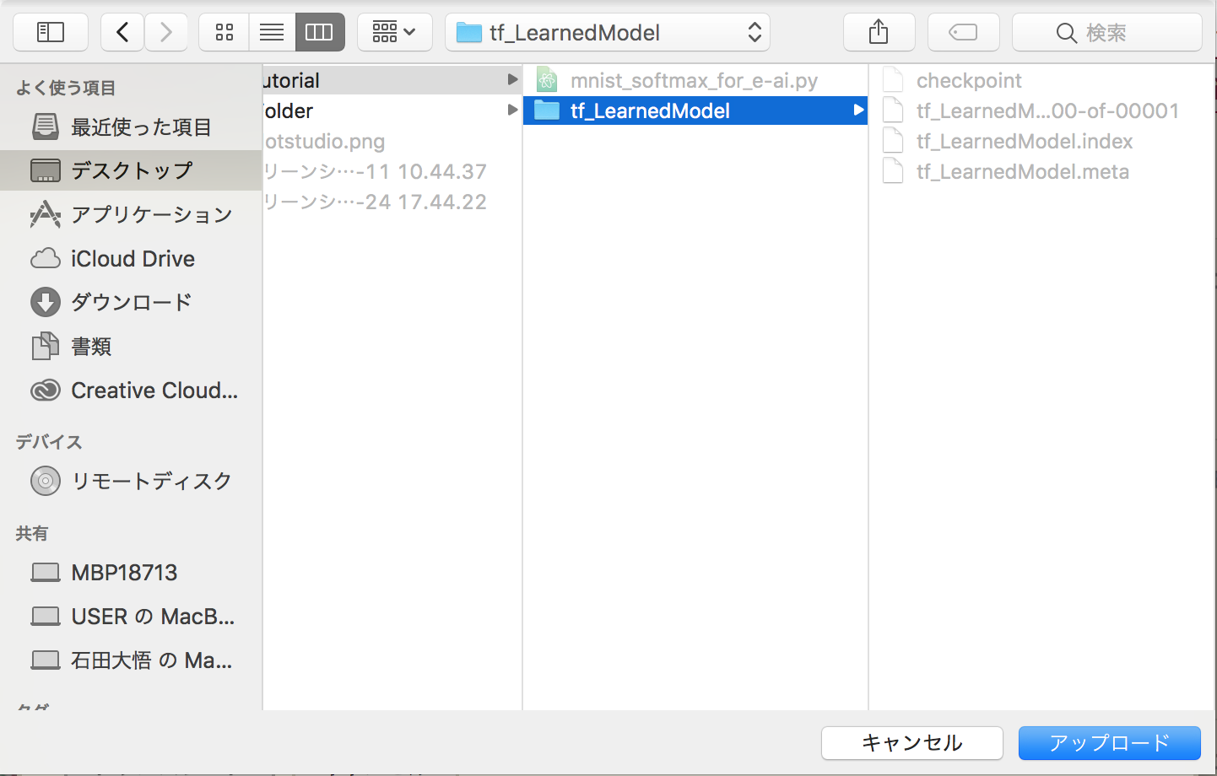Click the アプリケーション sidebar icon
The height and width of the screenshot is (776, 1217).
[x=46, y=214]
